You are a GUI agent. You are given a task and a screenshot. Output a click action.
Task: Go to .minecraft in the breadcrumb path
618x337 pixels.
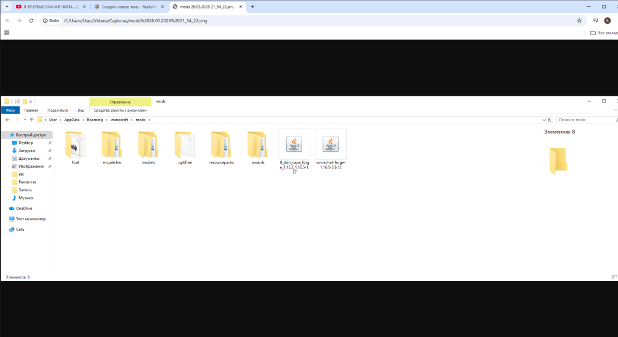click(119, 120)
